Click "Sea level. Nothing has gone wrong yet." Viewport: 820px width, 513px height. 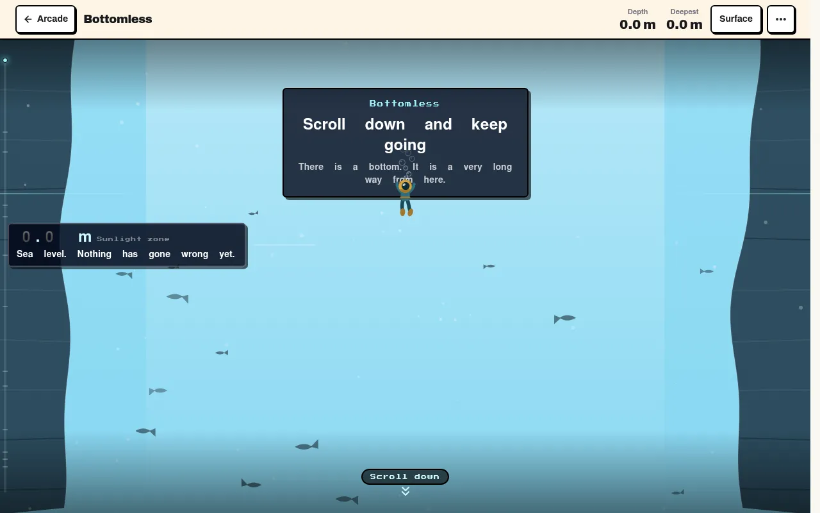tap(126, 254)
